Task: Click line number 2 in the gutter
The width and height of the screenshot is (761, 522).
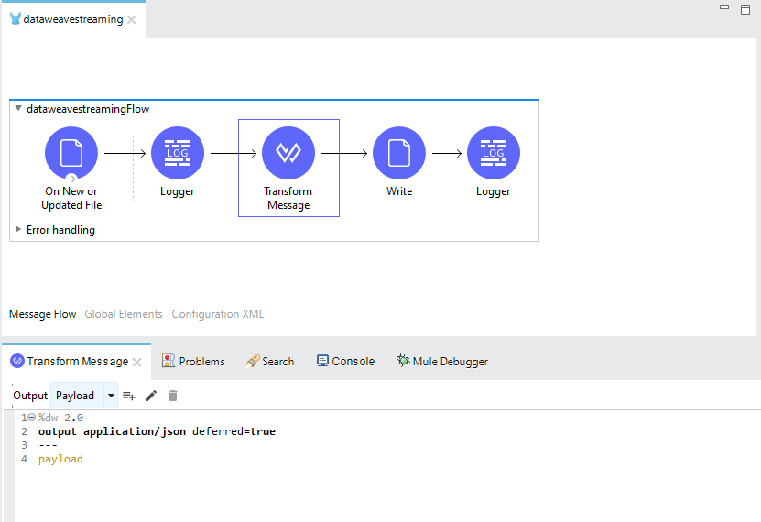Action: click(24, 431)
